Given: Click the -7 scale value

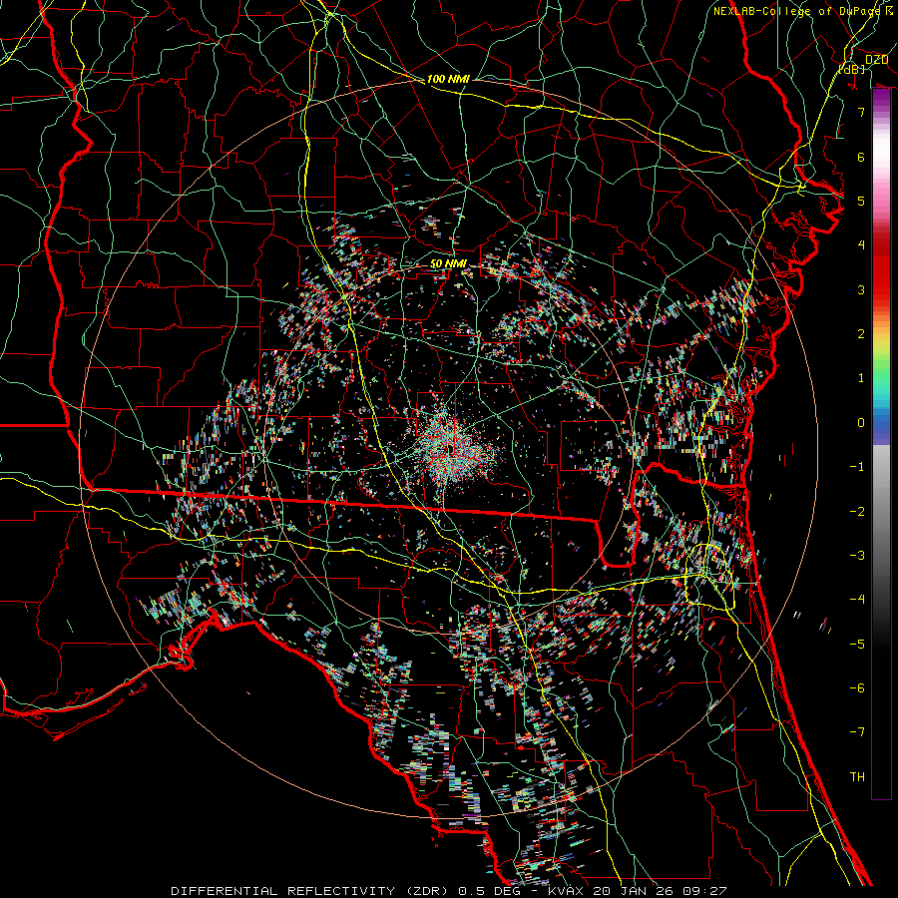Looking at the screenshot, I should (x=857, y=732).
